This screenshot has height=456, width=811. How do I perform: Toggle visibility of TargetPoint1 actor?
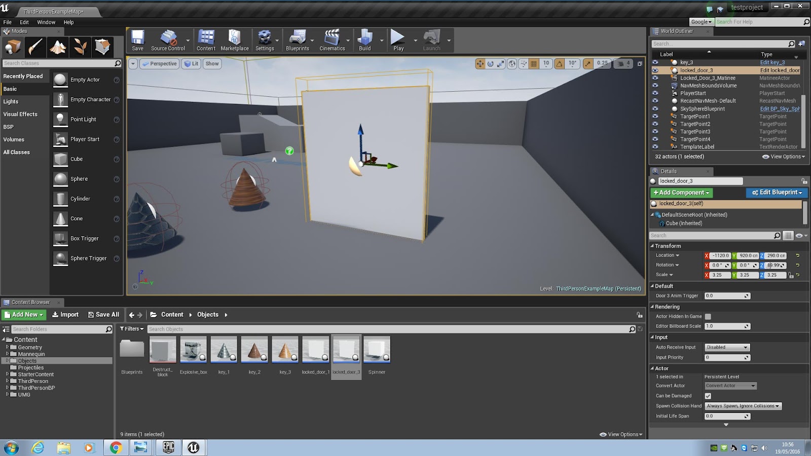coord(655,116)
